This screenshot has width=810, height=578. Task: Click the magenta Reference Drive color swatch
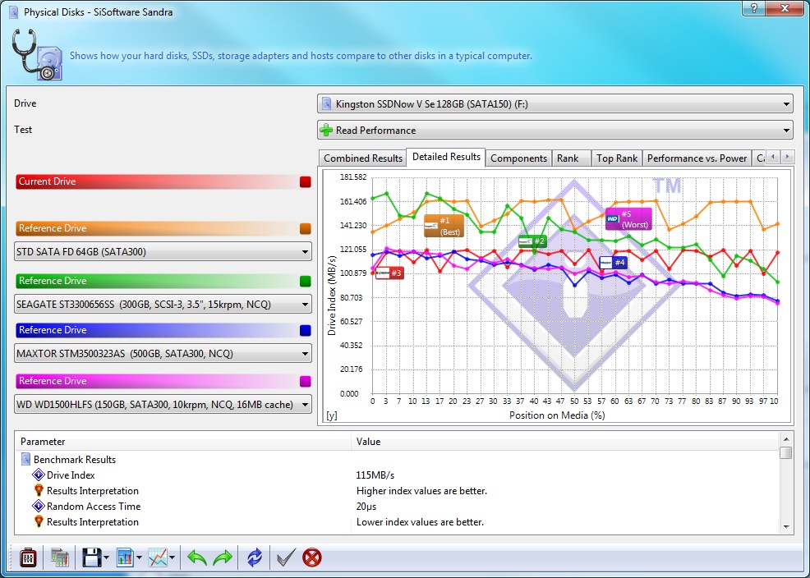click(x=306, y=382)
